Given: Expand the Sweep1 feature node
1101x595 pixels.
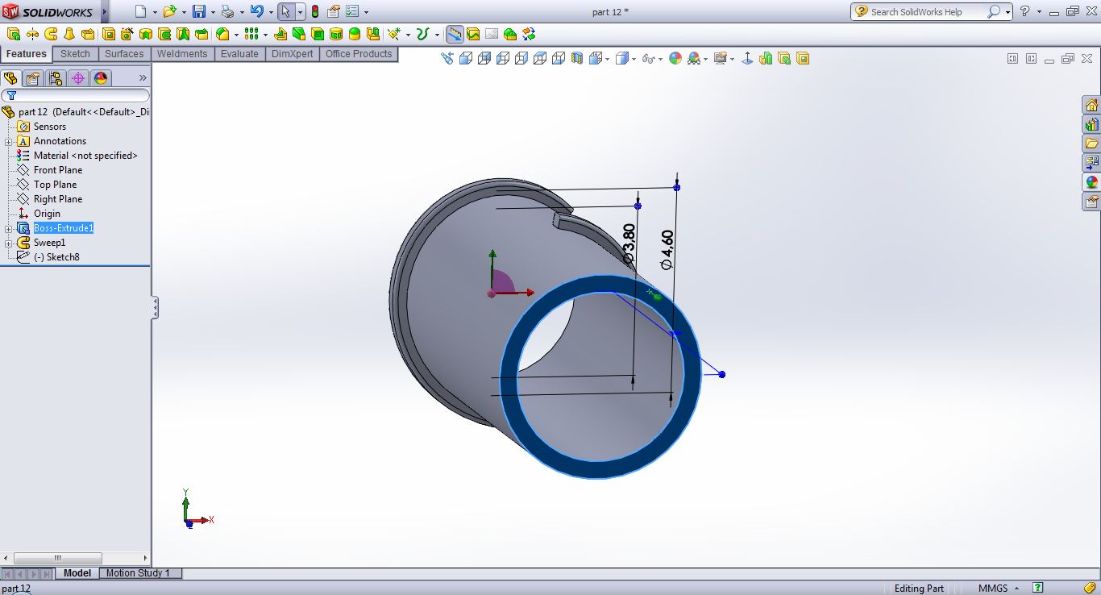Looking at the screenshot, I should tap(8, 243).
